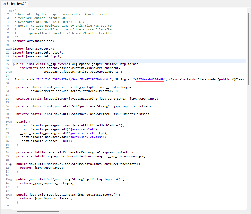Fold the getClassImports method at line 49
Image resolution: width=251 pixels, height=214 pixels.
[11, 195]
